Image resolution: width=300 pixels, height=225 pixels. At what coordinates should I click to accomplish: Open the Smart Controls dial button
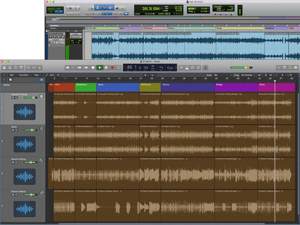tap(28, 67)
